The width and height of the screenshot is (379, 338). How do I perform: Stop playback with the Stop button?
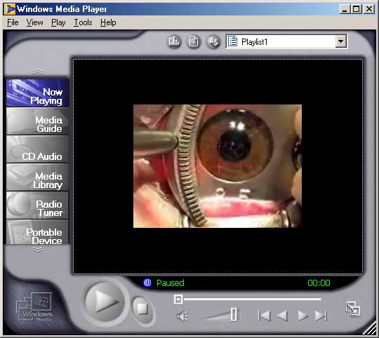[x=143, y=309]
